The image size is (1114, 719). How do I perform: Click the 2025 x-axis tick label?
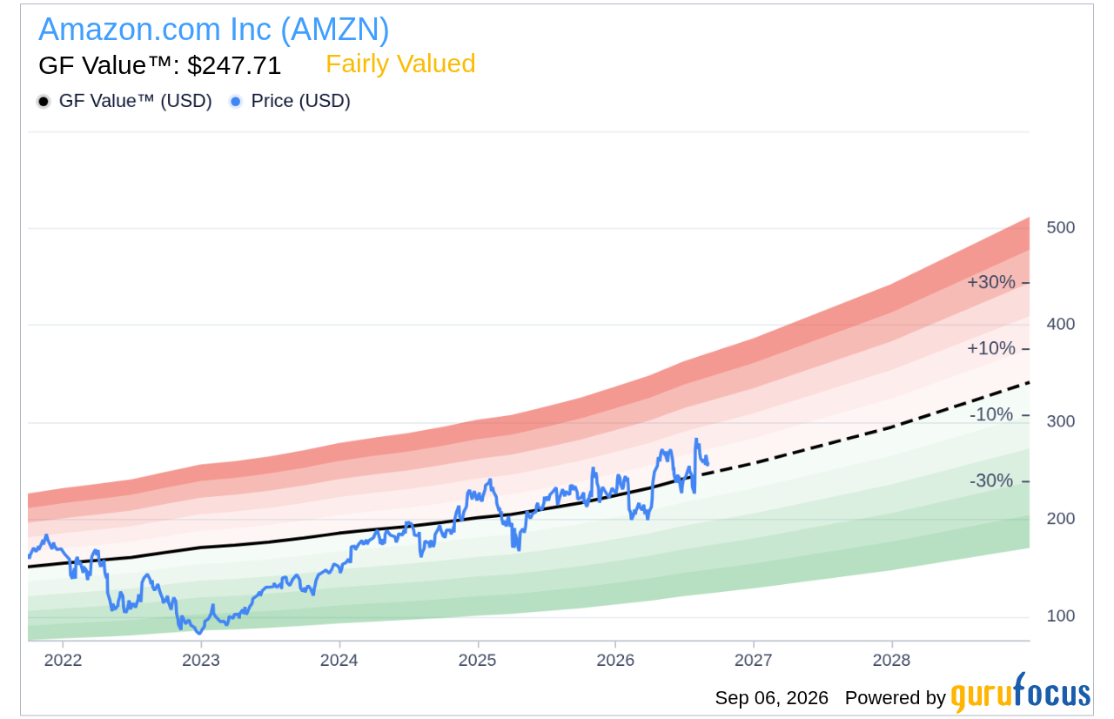(477, 660)
